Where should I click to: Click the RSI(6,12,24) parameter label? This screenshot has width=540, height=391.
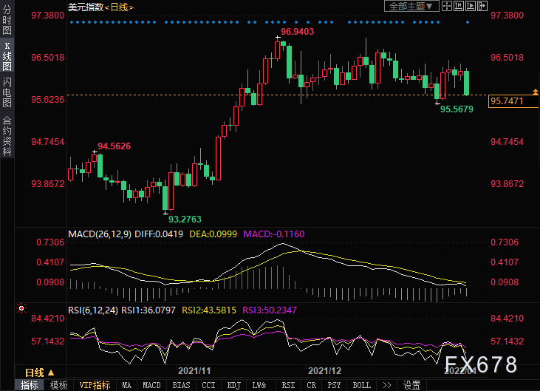93,310
